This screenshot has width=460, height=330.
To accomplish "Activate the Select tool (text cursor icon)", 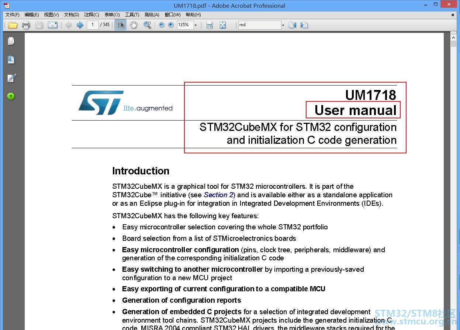I will pos(120,25).
